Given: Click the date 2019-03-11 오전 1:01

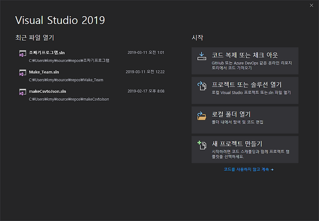Looking at the screenshot, I should [146, 52].
